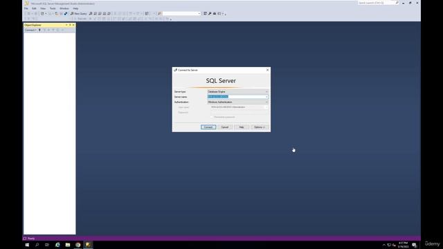Click the SSMS taskbar icon
The image size is (443, 249).
point(88,245)
